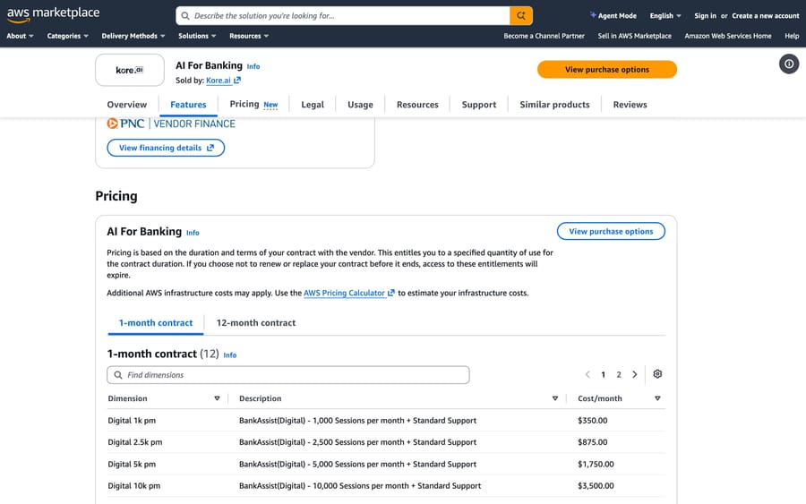Viewport: 806px width, 504px height.
Task: Click the orange View purchase options button
Action: (607, 69)
